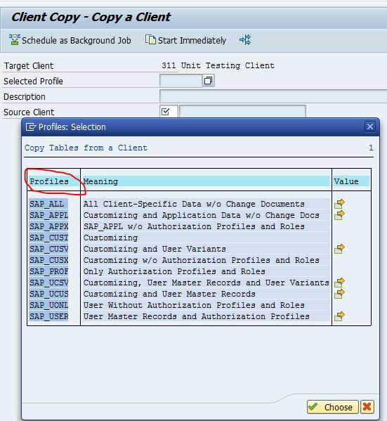Select the SAP_CUSV profile
This screenshot has height=421, width=387.
coord(49,250)
